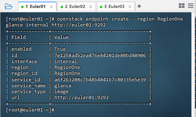Screen dimensions: 196x117
Task: Click the region field name
Action: [x=20, y=67]
